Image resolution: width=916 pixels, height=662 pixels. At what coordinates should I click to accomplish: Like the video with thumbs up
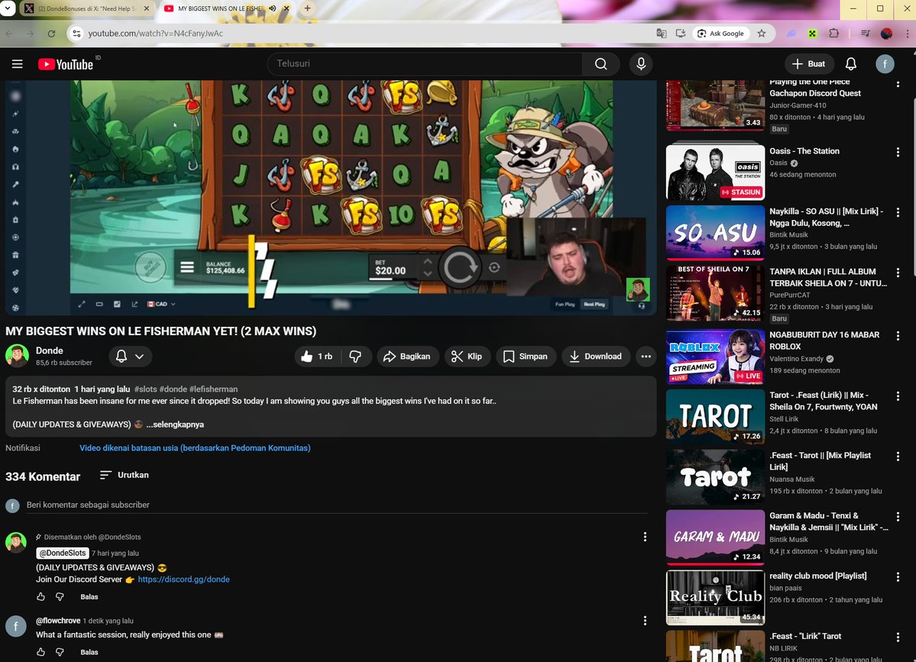pos(316,357)
